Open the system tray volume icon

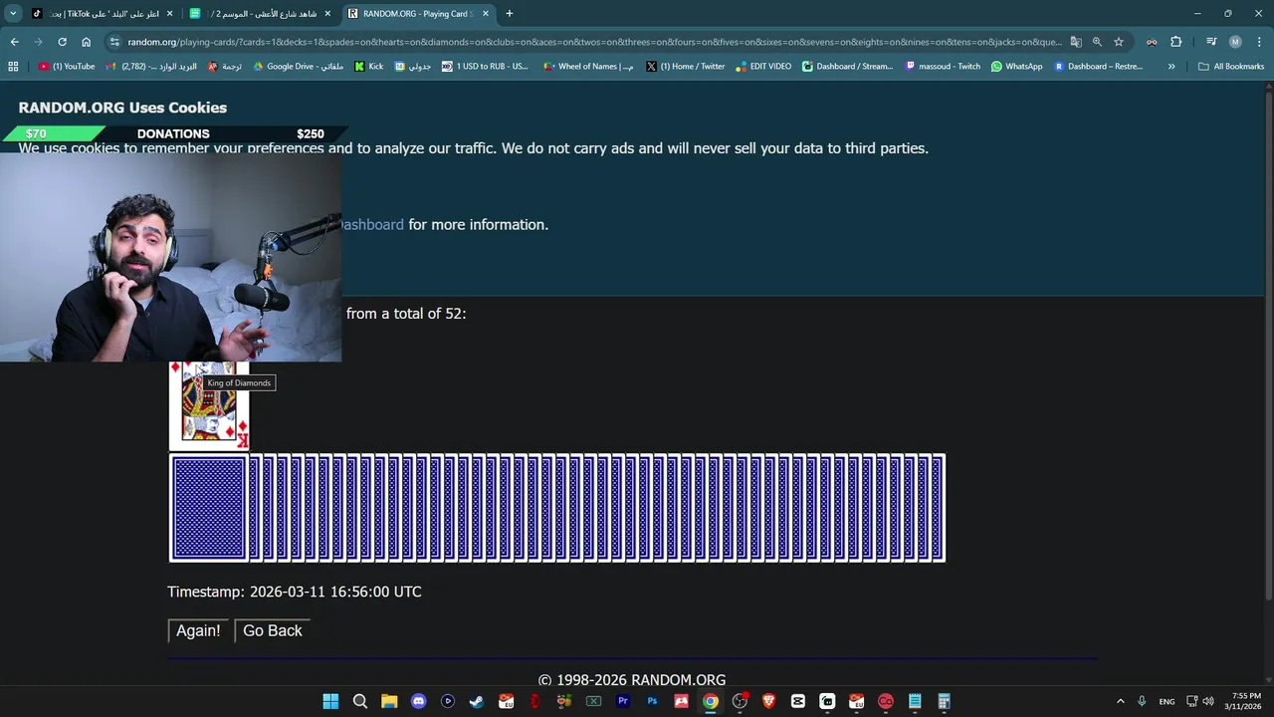pyautogui.click(x=1208, y=701)
